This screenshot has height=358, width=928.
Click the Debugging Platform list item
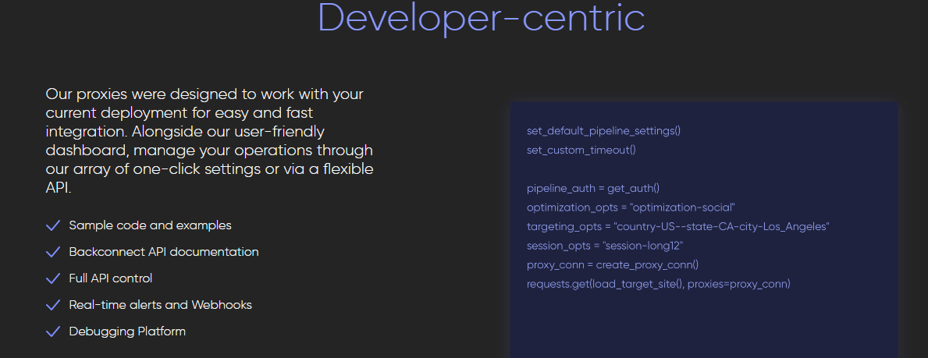point(127,331)
